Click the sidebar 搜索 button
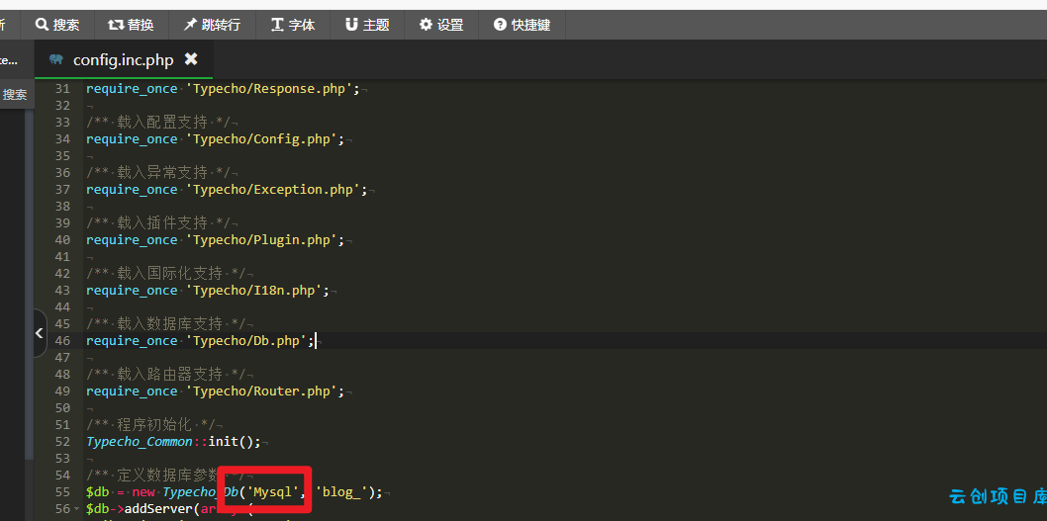Image resolution: width=1047 pixels, height=521 pixels. click(x=16, y=94)
